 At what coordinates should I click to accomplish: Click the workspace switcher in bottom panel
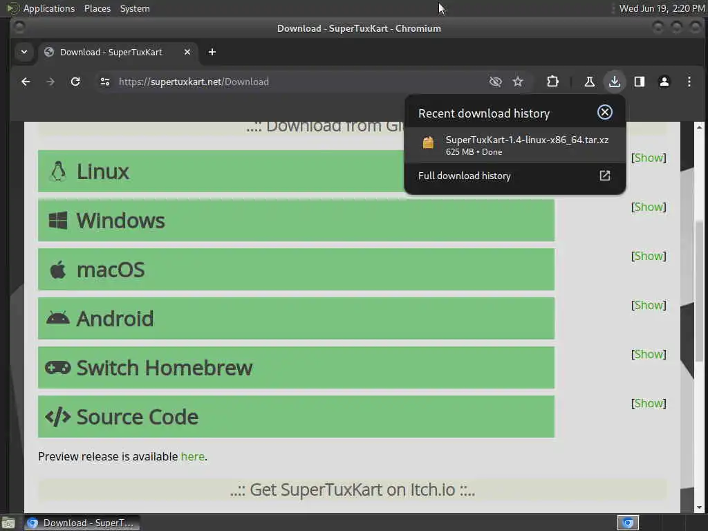[628, 523]
